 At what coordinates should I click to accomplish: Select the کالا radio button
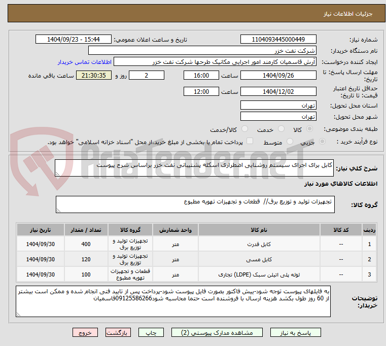click(x=310, y=129)
